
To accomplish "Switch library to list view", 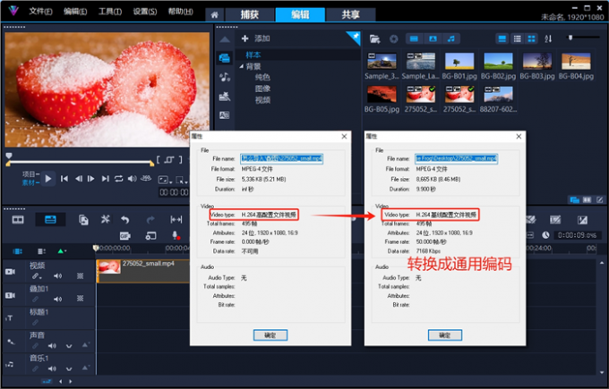I will pos(518,38).
